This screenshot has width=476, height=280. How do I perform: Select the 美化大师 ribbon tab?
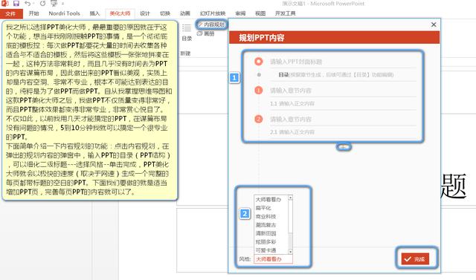[x=120, y=13]
